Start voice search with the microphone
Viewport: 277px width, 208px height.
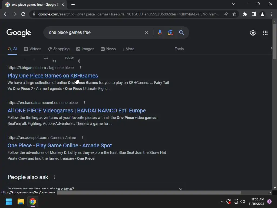point(160,32)
